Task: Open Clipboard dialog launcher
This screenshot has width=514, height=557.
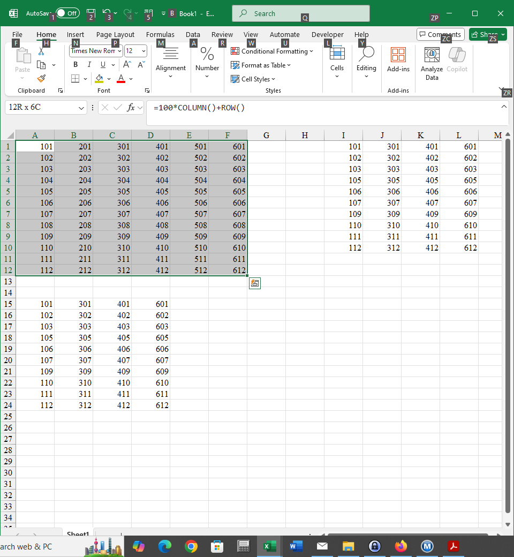Action: 61,91
